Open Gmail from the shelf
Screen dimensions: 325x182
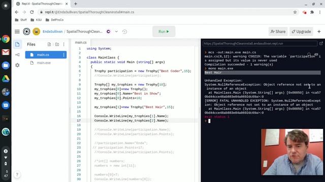6,52
